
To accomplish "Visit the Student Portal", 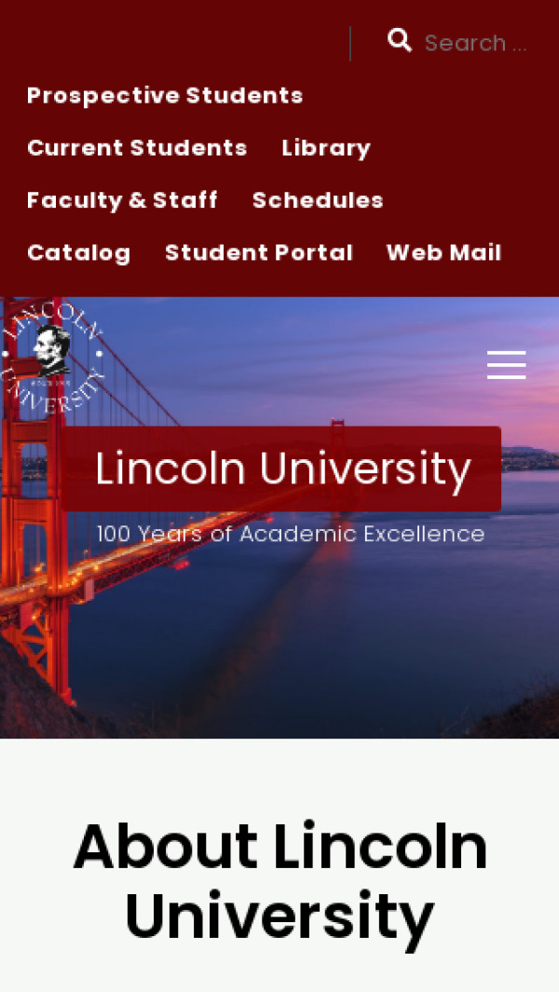I will tap(258, 252).
